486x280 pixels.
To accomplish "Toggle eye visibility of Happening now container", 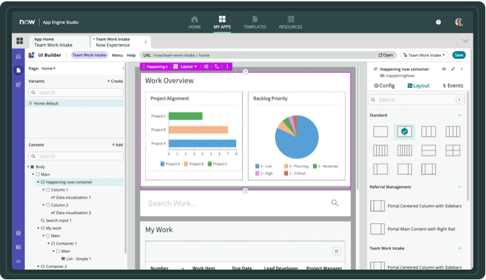I will tap(444, 69).
